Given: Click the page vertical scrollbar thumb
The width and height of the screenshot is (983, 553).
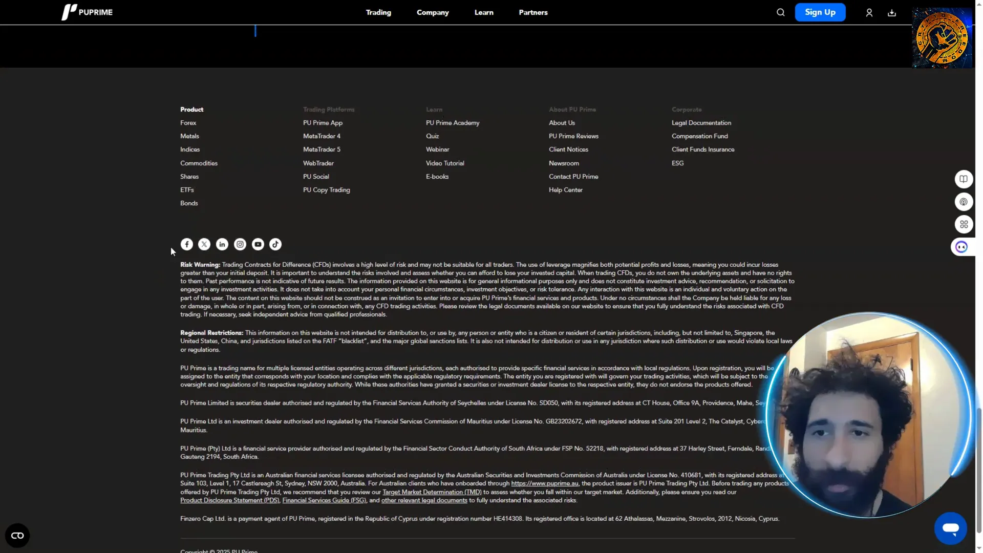Looking at the screenshot, I should 979,471.
